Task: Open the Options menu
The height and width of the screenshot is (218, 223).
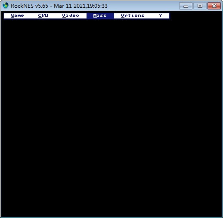Action: [133, 15]
